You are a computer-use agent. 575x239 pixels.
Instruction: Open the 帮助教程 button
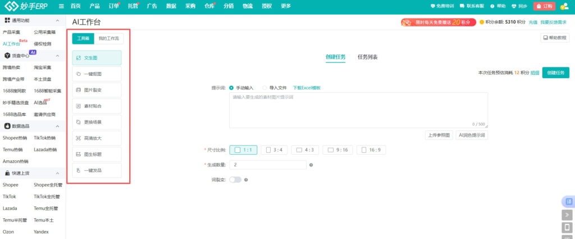[x=555, y=38]
